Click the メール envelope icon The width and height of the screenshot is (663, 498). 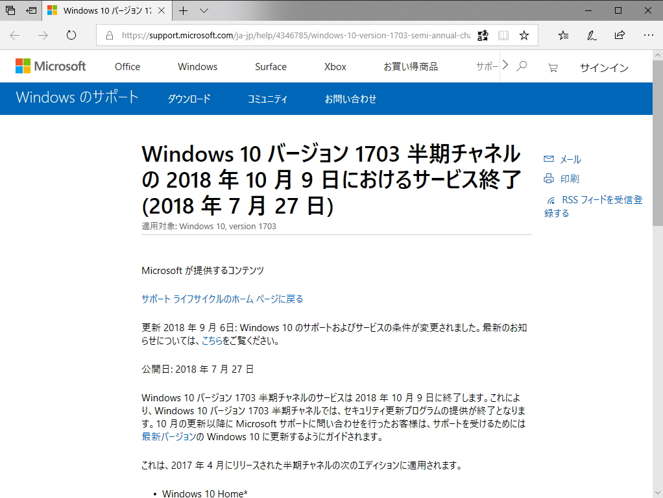coord(548,158)
